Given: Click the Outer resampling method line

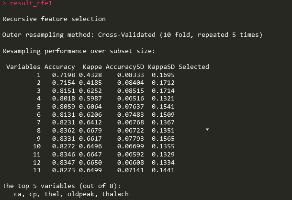Looking at the screenshot, I should pos(133,35).
